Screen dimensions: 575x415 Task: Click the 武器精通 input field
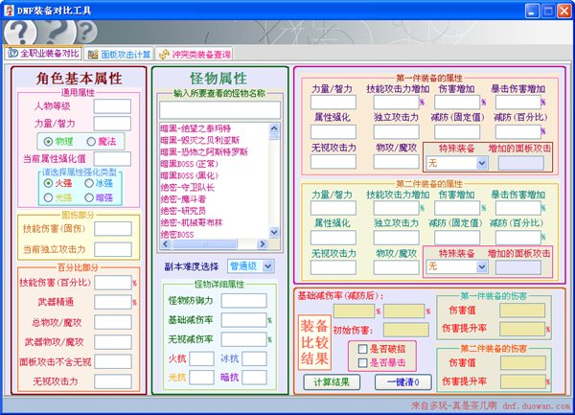113,302
